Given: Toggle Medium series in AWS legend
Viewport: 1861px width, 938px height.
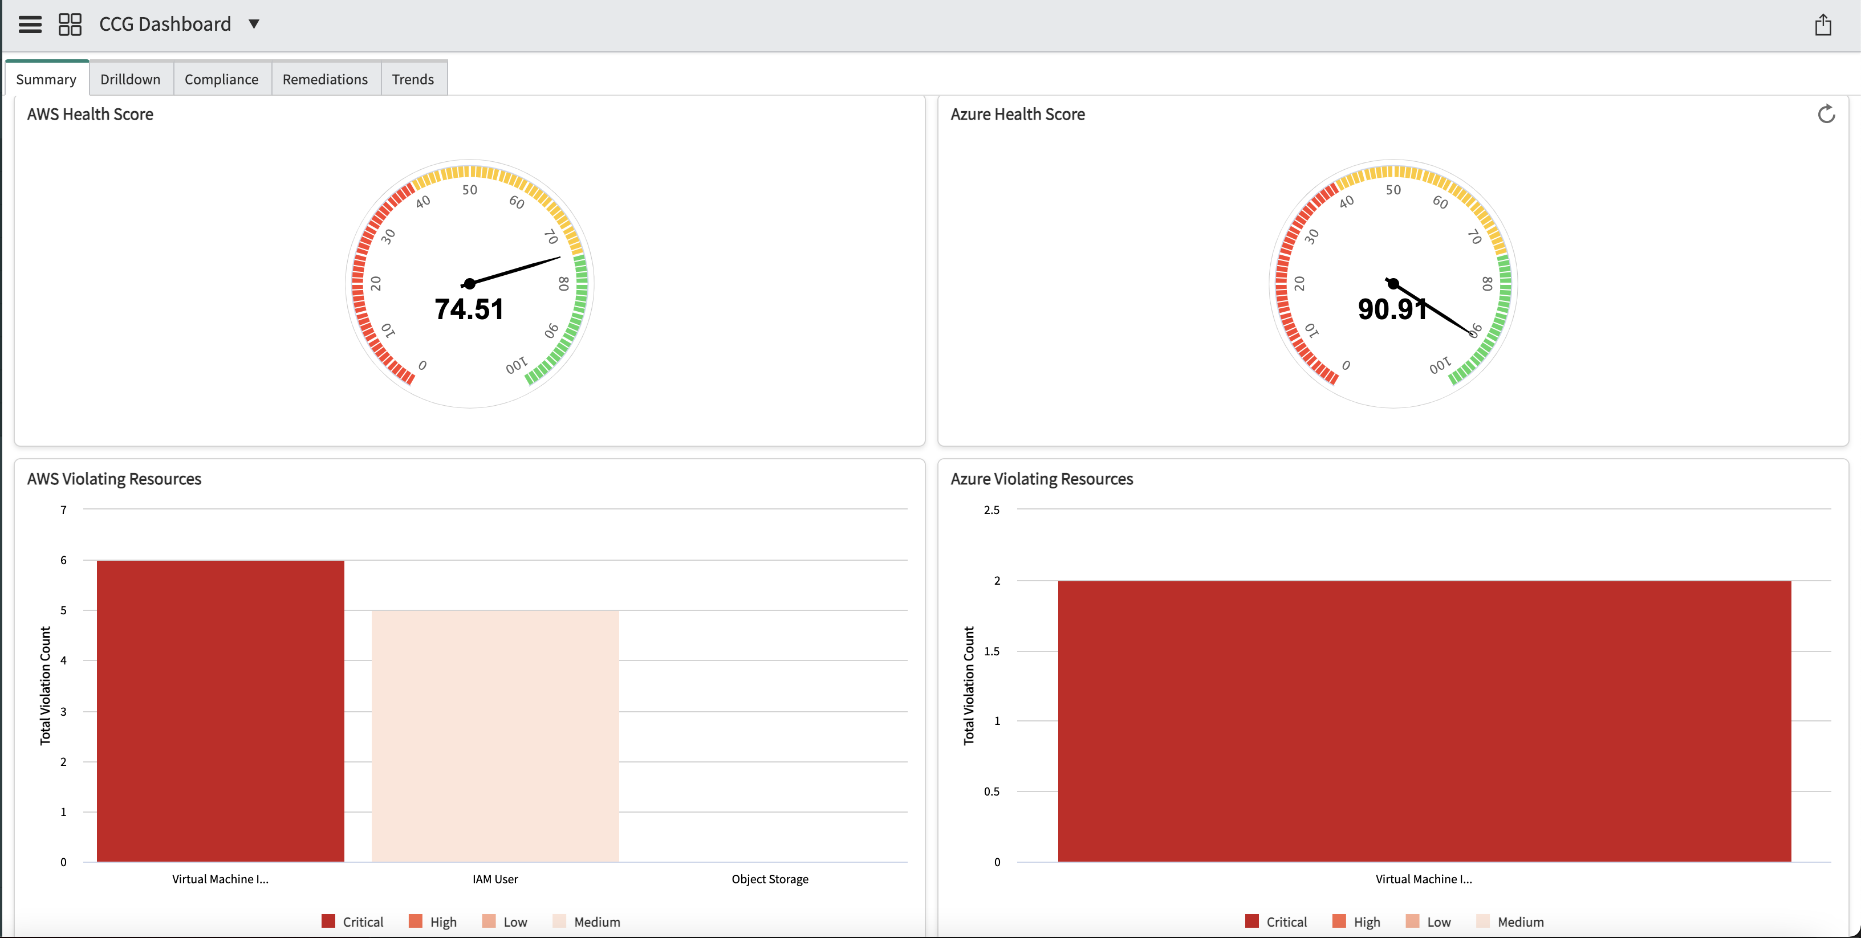Looking at the screenshot, I should (587, 921).
